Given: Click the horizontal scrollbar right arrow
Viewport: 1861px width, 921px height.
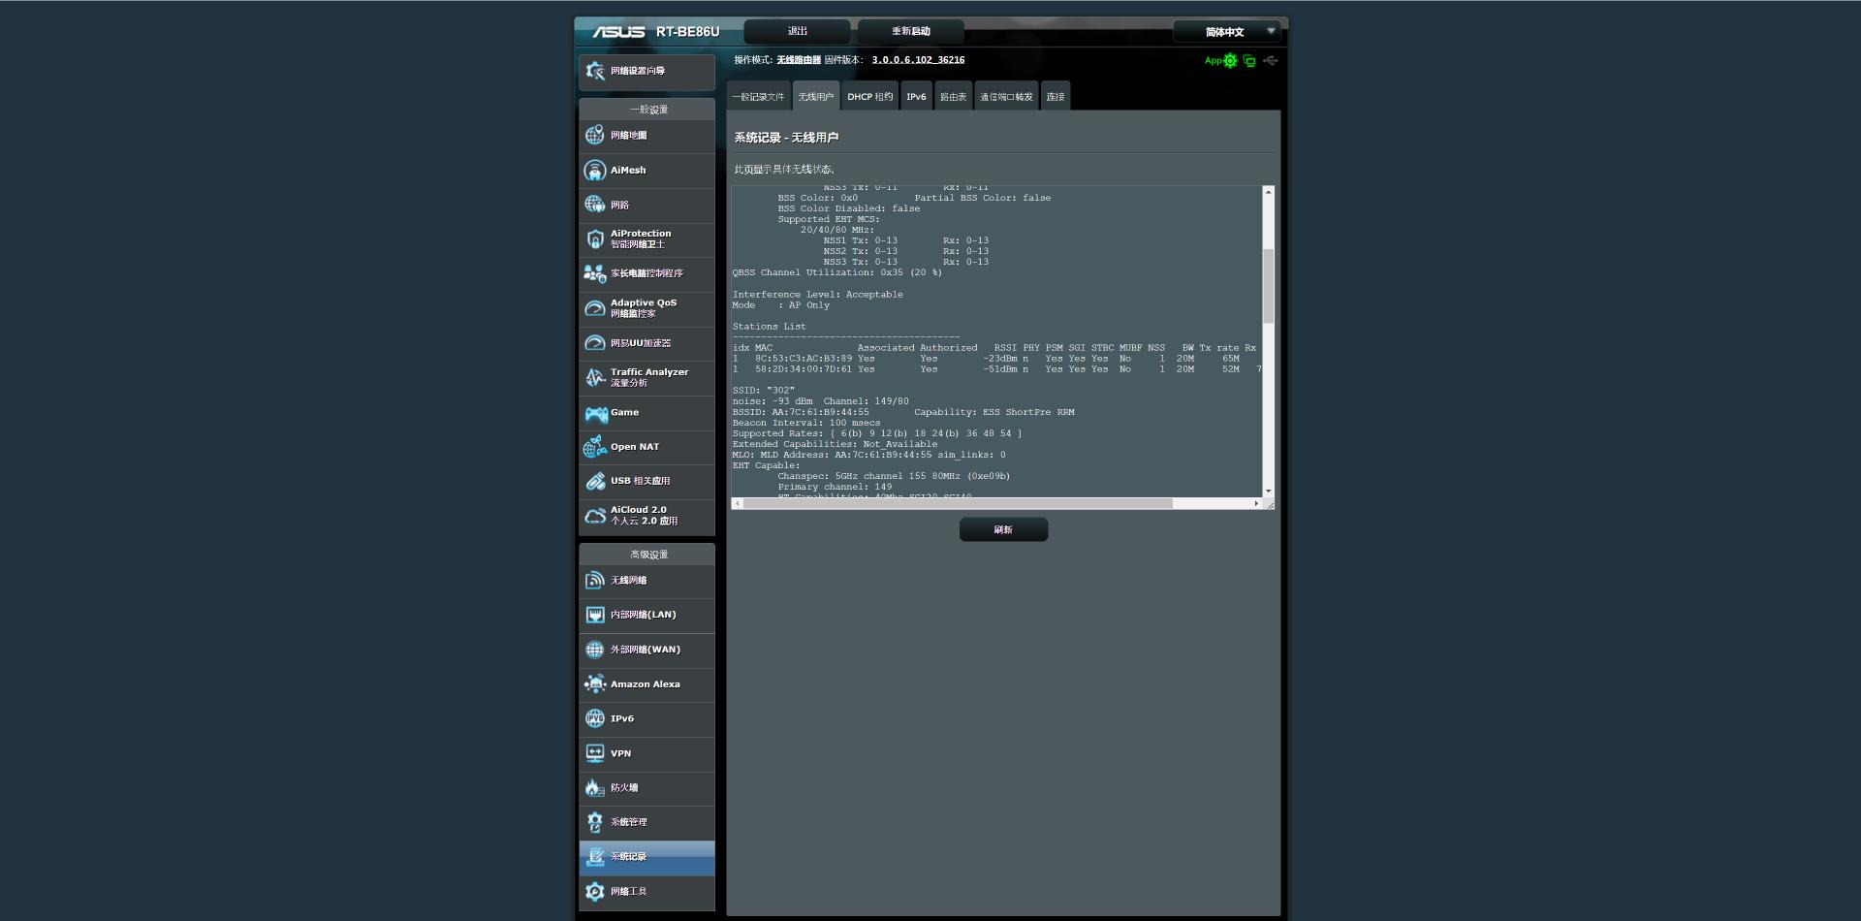Looking at the screenshot, I should pos(1256,503).
